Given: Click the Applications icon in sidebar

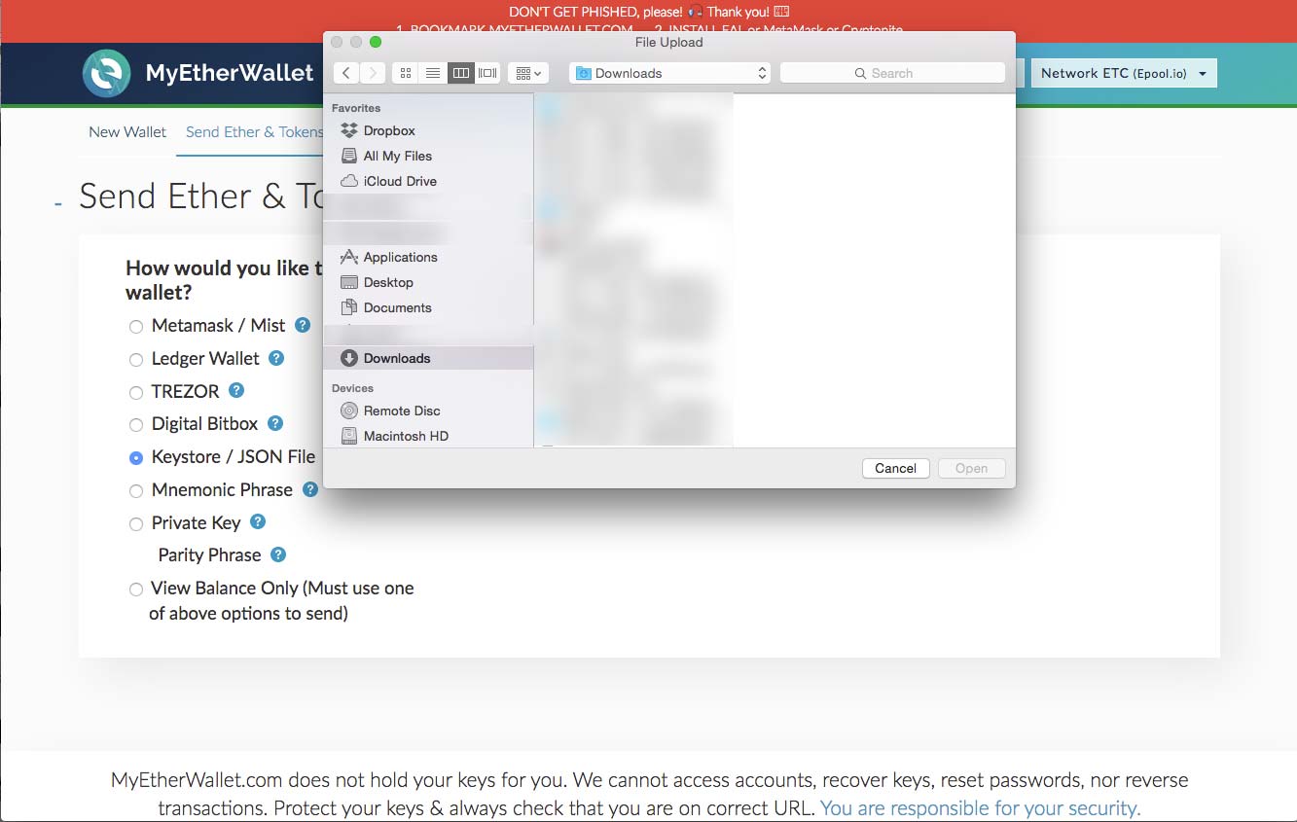Looking at the screenshot, I should [x=349, y=257].
